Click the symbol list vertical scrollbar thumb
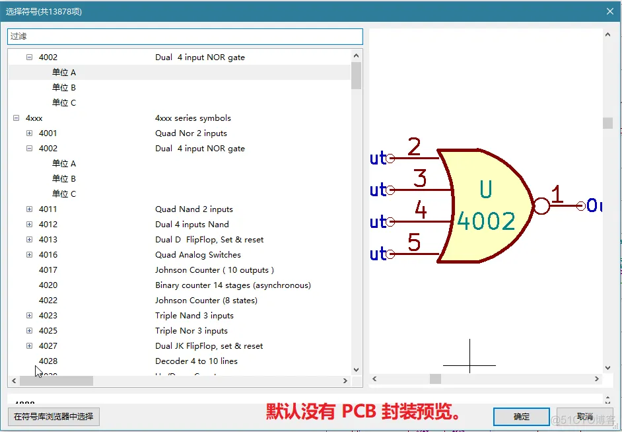The height and width of the screenshot is (432, 622). (x=356, y=75)
